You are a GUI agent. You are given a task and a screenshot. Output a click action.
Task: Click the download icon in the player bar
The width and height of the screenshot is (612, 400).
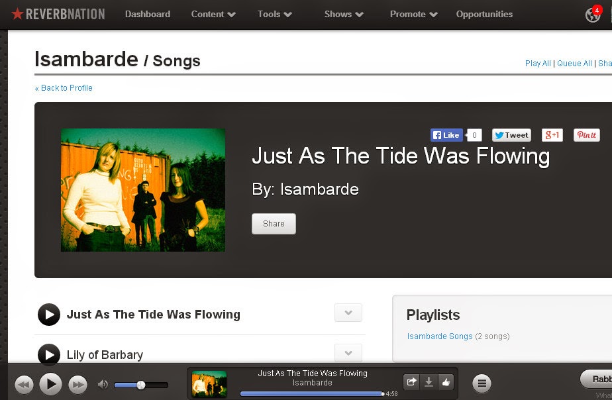(429, 381)
